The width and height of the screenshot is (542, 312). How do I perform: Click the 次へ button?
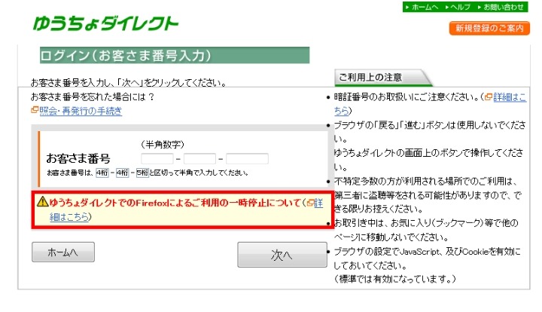point(282,255)
